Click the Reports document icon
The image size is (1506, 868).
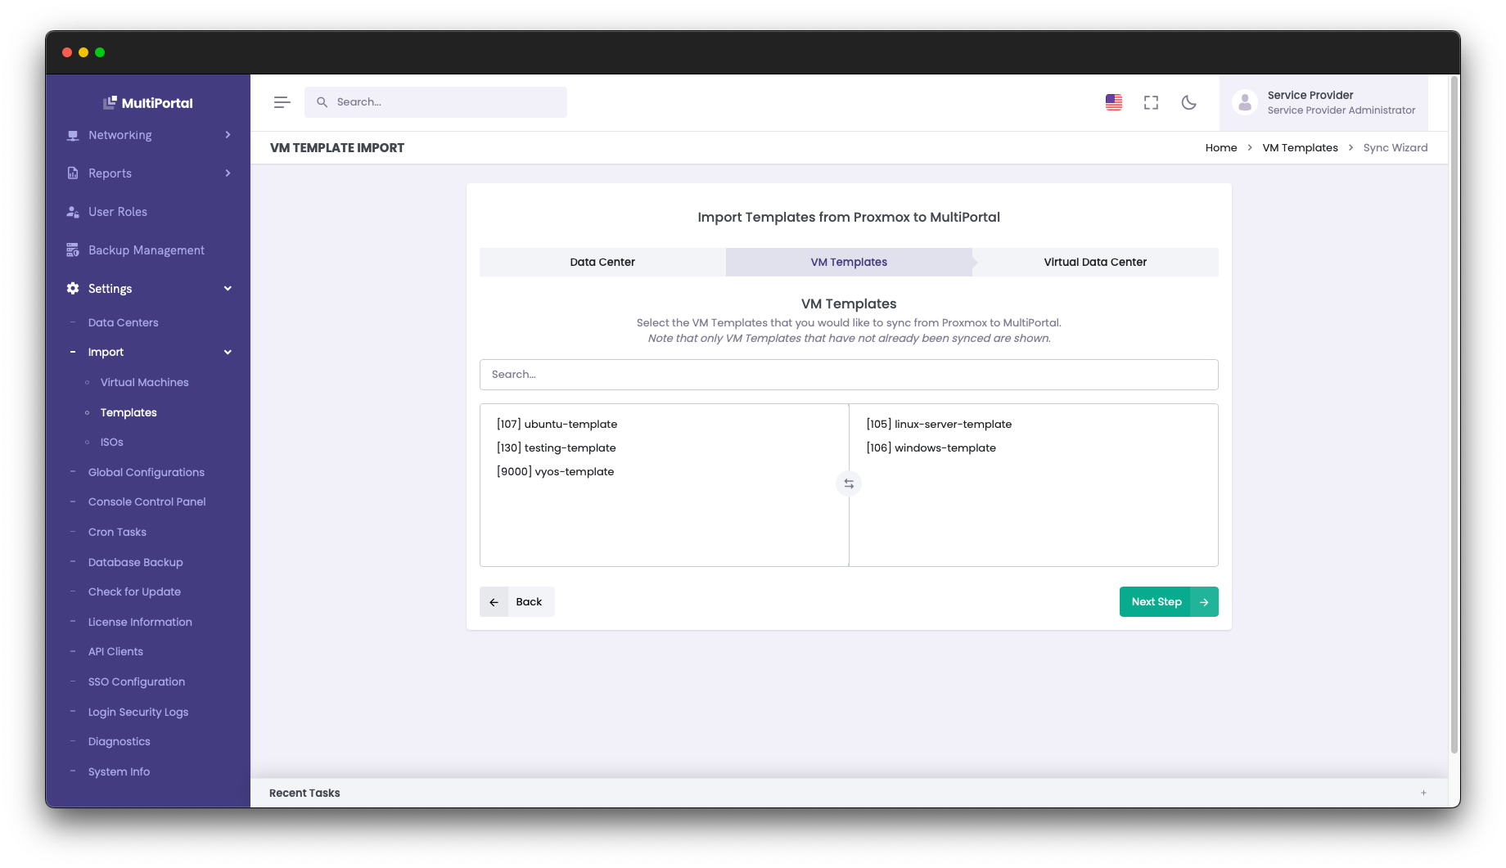point(72,173)
